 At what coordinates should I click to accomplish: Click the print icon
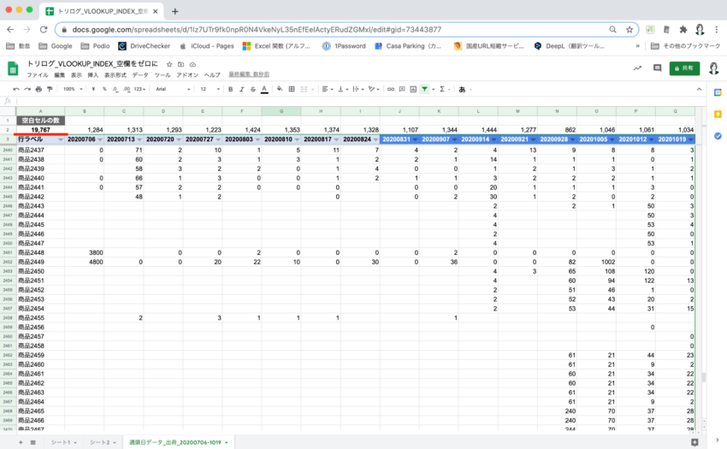[x=38, y=89]
